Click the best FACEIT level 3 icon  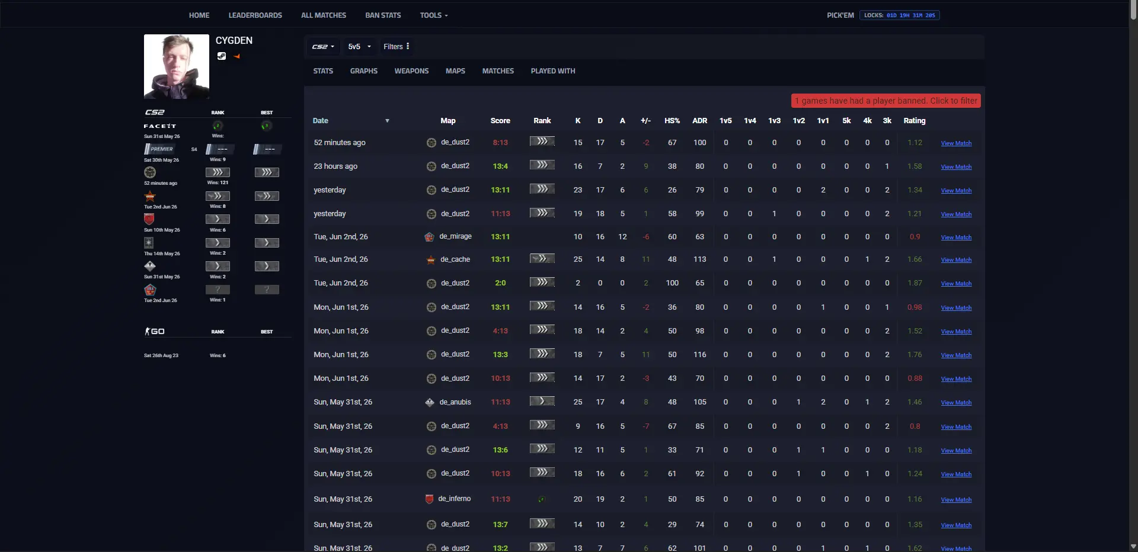pos(266,126)
